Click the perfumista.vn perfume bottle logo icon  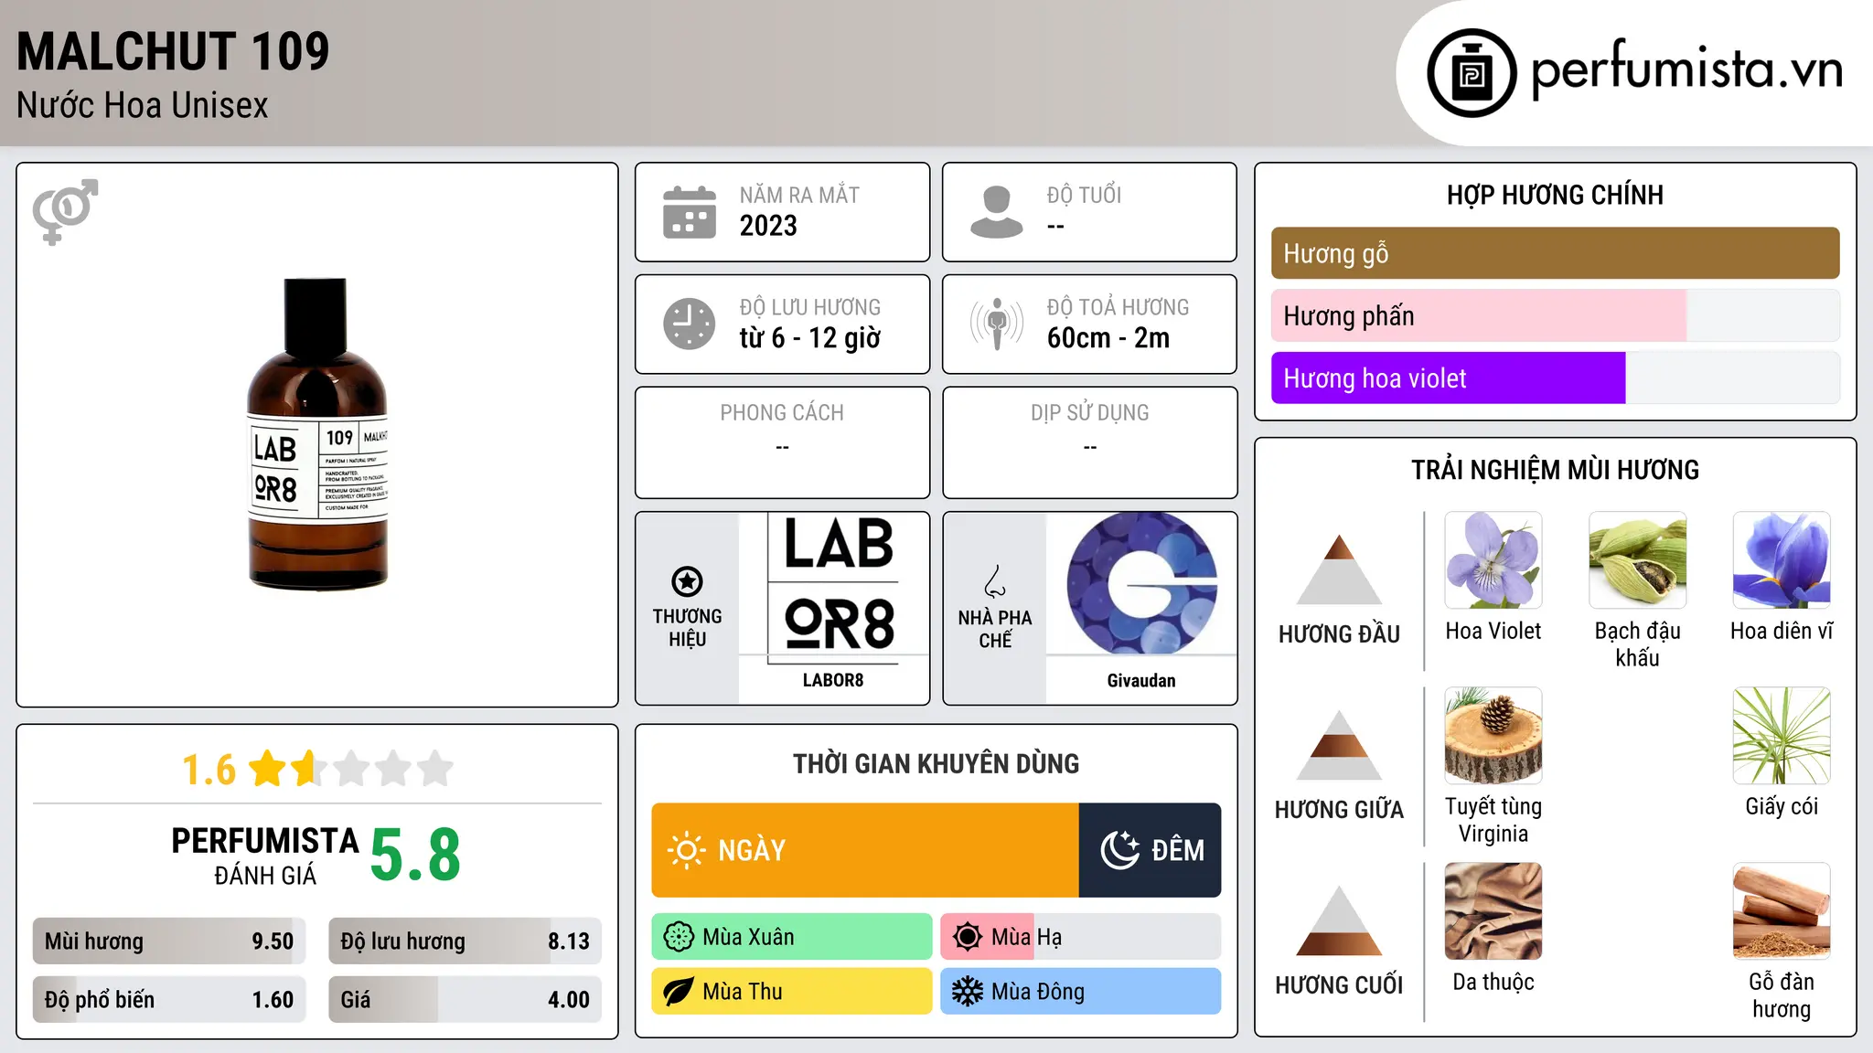[1472, 73]
